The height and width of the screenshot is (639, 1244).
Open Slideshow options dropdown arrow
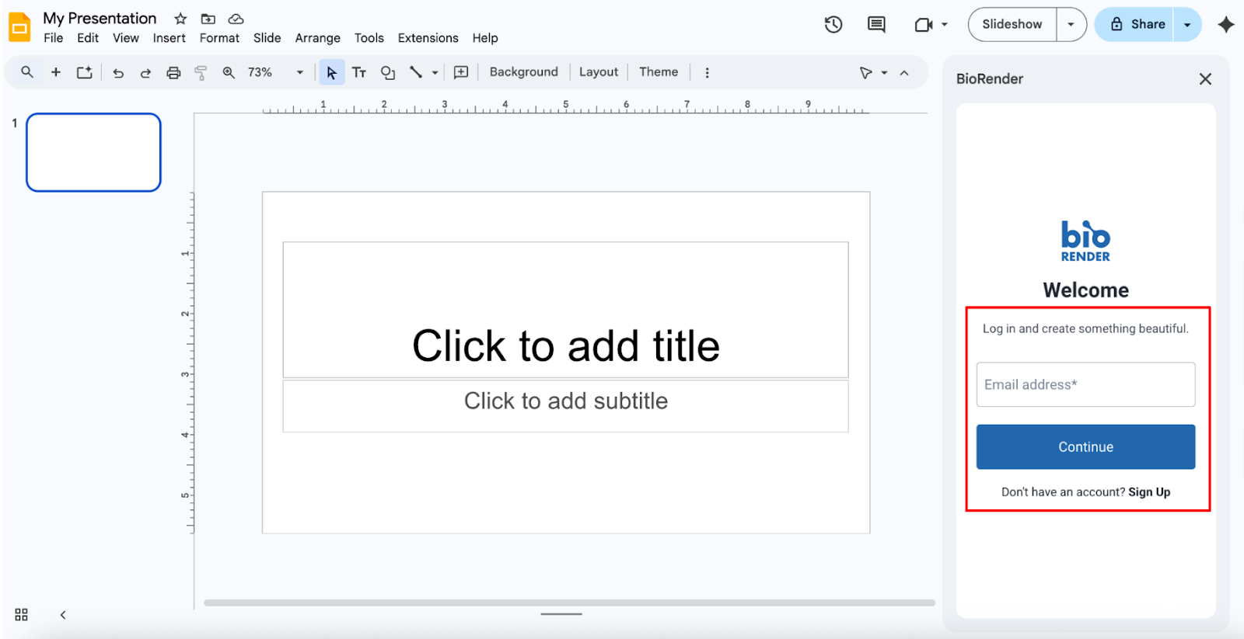1071,25
